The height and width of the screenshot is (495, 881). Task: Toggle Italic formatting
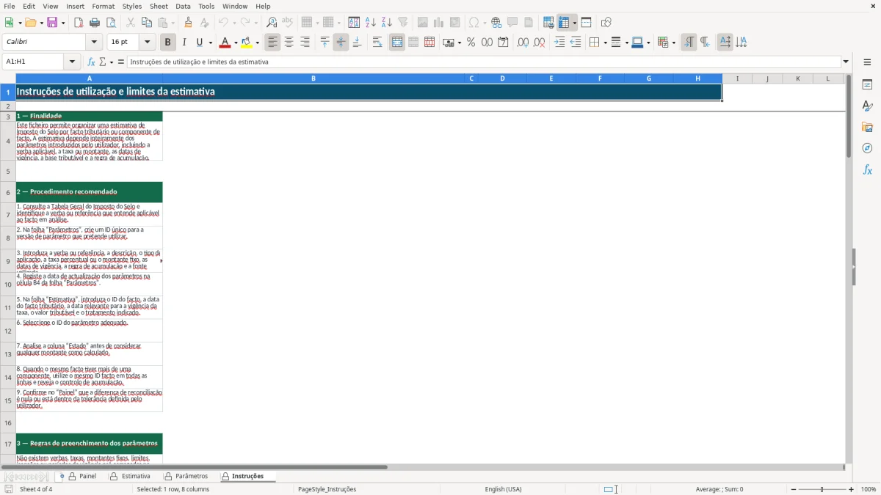(x=184, y=43)
